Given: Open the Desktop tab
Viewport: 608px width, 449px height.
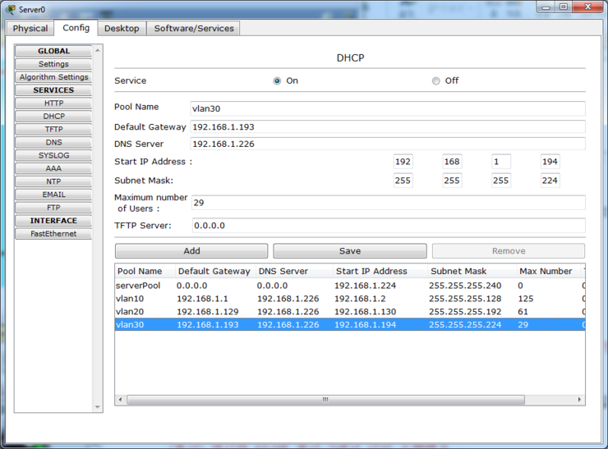Looking at the screenshot, I should coord(122,28).
